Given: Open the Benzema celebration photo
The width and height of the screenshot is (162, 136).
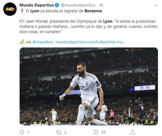Looking at the screenshot, I should [x=89, y=87].
